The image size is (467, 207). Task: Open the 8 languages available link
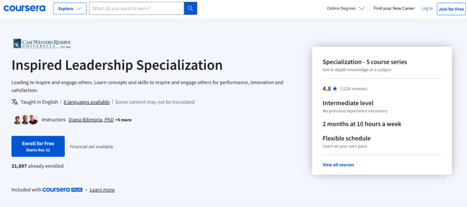86,102
